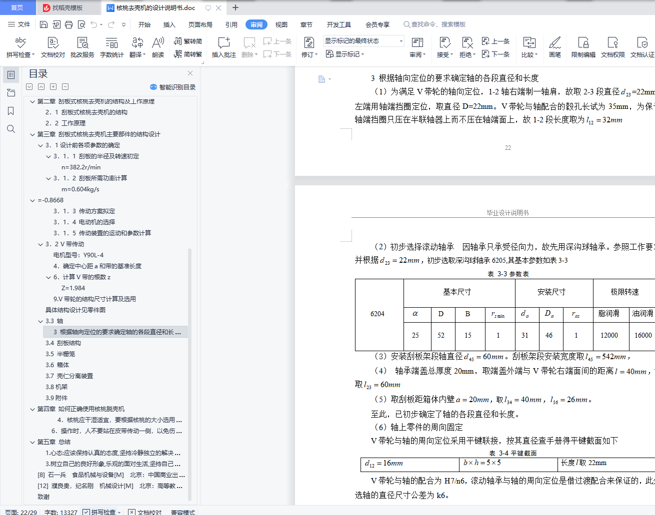Insert a comment with 插入批注
The image size is (655, 515).
[x=223, y=47]
